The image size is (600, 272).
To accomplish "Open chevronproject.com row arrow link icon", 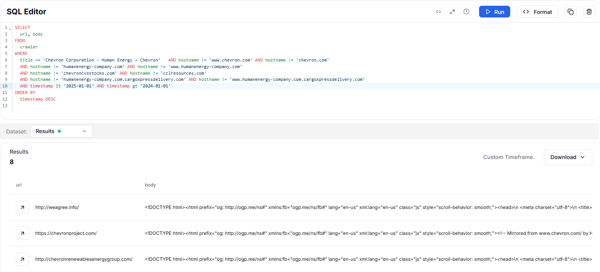I will tap(22, 233).
